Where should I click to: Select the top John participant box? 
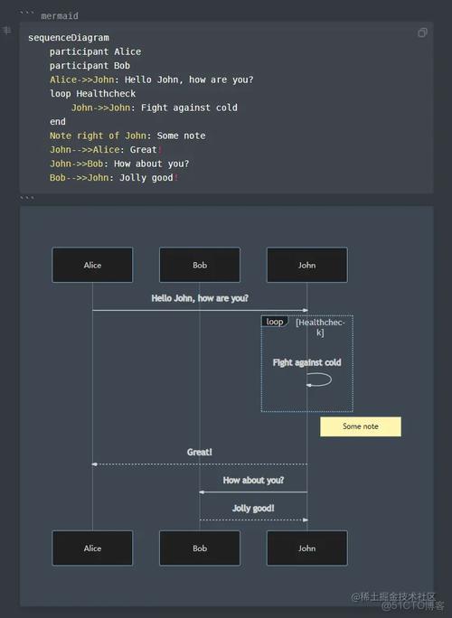coord(306,265)
